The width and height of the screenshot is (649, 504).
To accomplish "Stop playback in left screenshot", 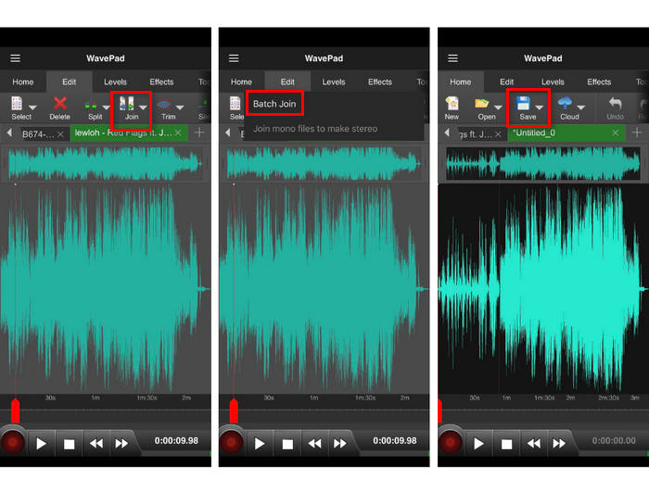I will point(70,444).
